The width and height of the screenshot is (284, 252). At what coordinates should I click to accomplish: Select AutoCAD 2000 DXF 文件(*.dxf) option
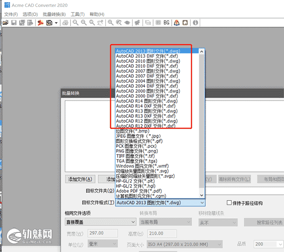click(x=157, y=96)
